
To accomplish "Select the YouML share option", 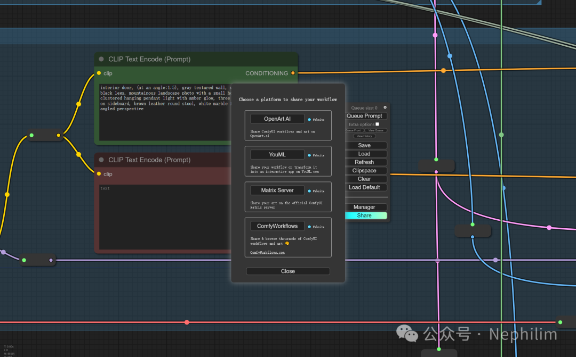I will 277,154.
